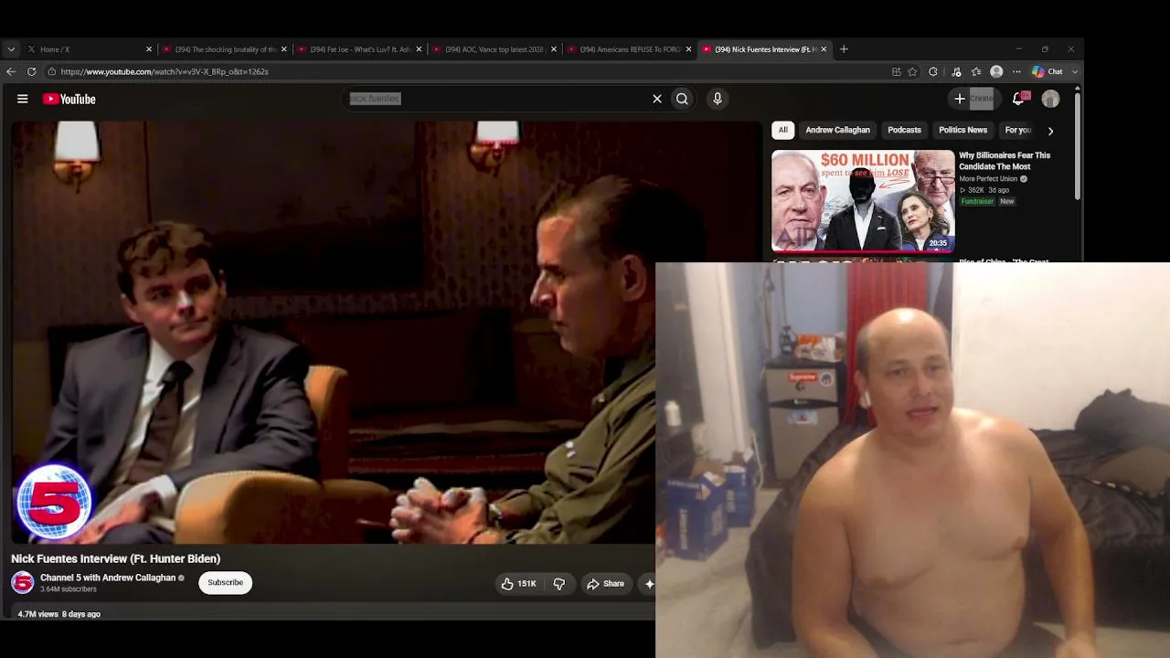Show more filter chips with right arrow
1170x658 pixels.
point(1050,131)
